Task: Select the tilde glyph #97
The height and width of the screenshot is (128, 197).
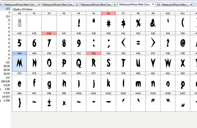Action: (x=34, y=103)
